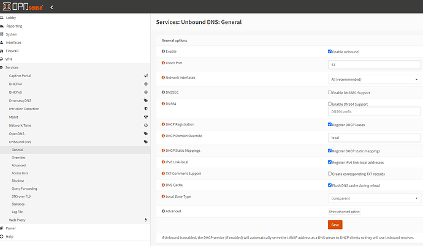Click the orange Save button
Viewport: 423px width, 246px height.
(x=335, y=225)
